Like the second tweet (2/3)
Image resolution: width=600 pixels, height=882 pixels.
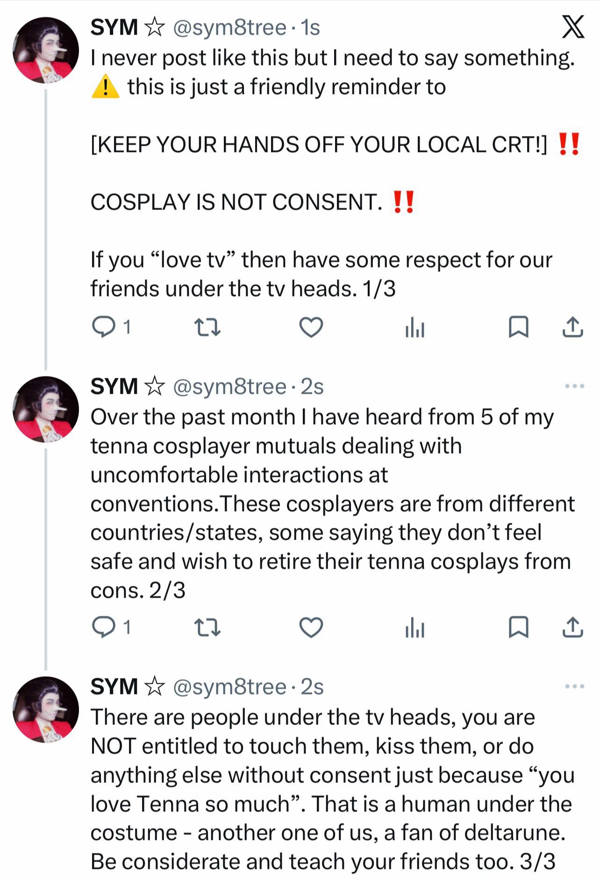tap(311, 627)
